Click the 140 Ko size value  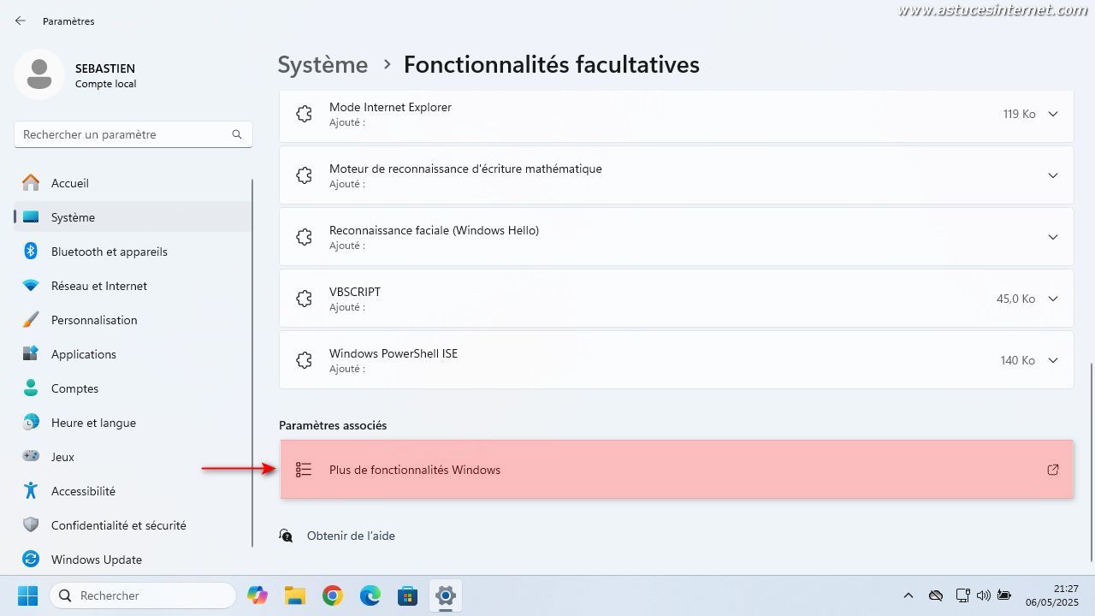pos(1018,360)
